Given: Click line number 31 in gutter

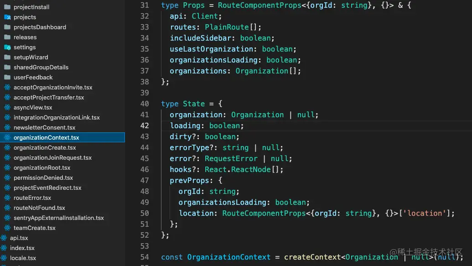Looking at the screenshot, I should [145, 5].
